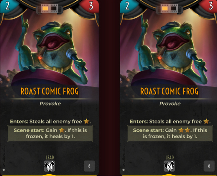This screenshot has width=217, height=176.
Task: Click the star icon in left card's Enters text
Action: (x=86, y=121)
